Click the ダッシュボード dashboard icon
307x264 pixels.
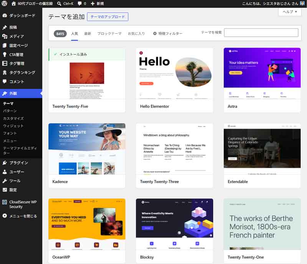pyautogui.click(x=5, y=15)
